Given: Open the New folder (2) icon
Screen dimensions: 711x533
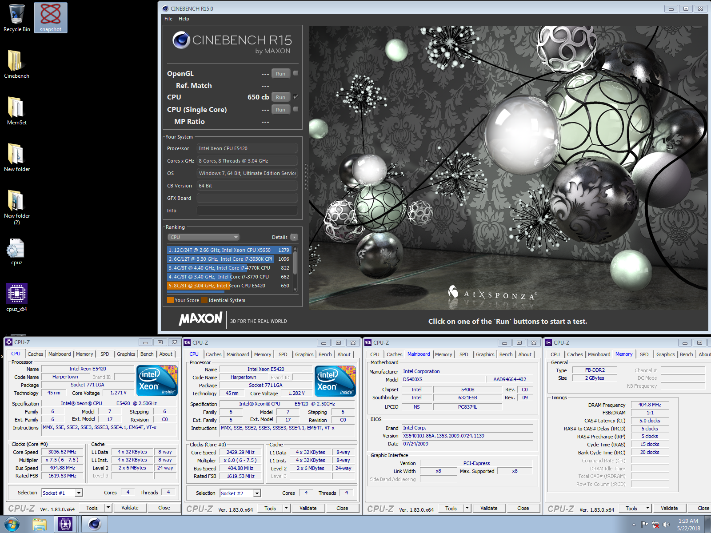Looking at the screenshot, I should [16, 207].
